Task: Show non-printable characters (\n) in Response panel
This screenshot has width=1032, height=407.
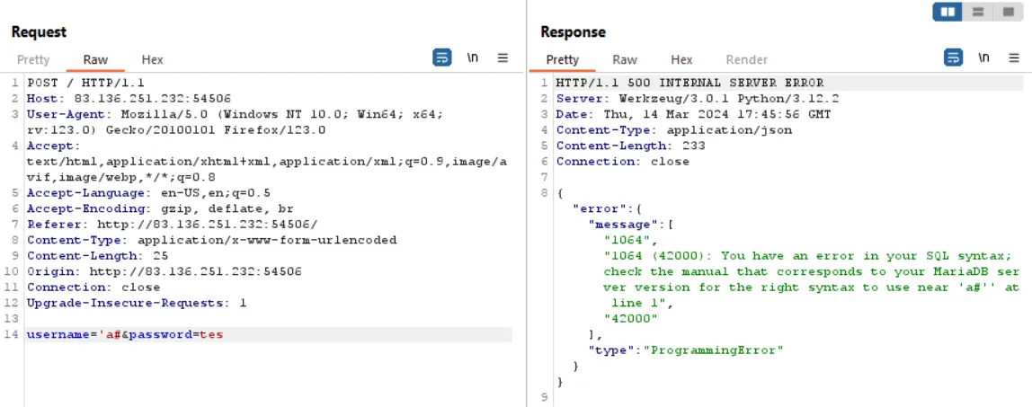Action: pos(983,58)
